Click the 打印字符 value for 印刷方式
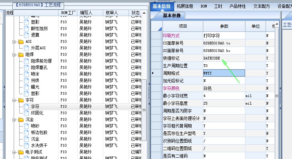 [224, 36]
